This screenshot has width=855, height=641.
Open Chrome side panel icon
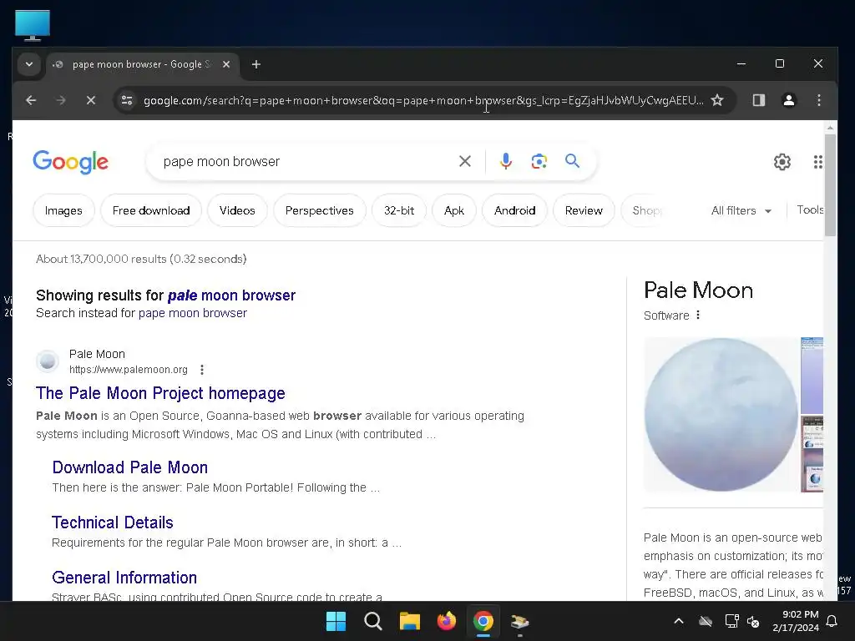click(758, 100)
